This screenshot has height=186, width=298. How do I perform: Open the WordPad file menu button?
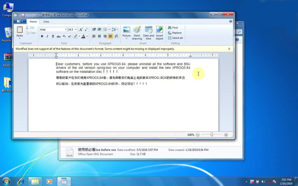tap(20, 22)
